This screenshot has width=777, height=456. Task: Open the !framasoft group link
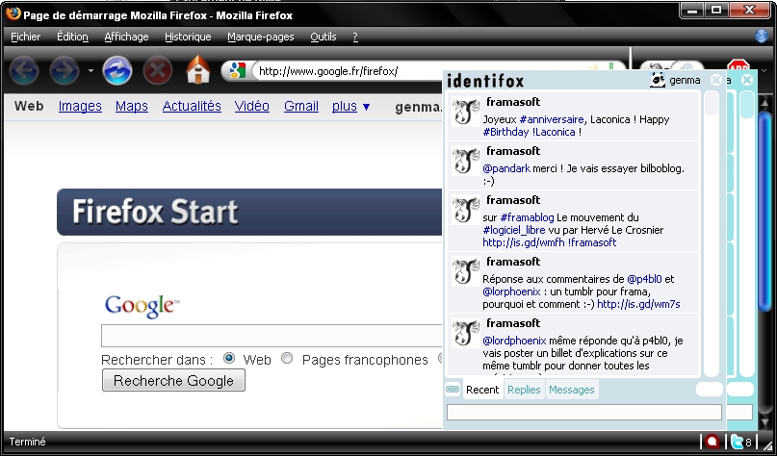pyautogui.click(x=592, y=242)
